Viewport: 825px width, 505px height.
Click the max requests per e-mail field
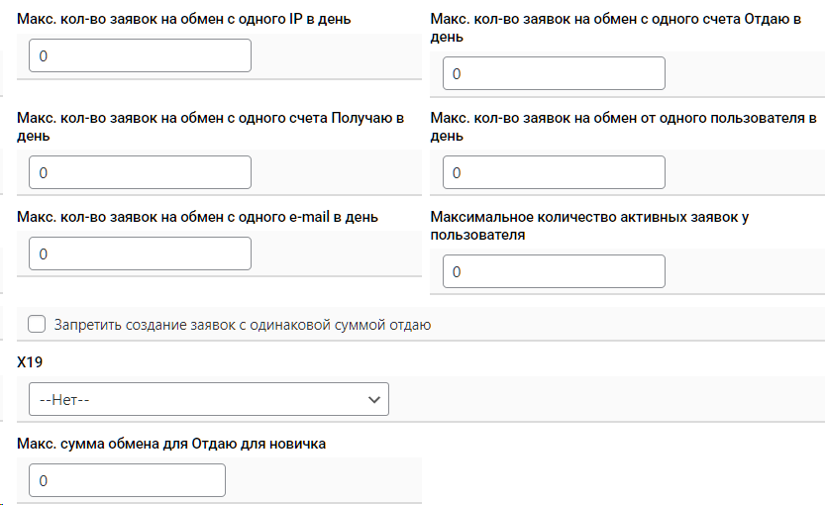tap(140, 254)
